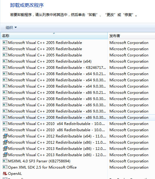Click installer icon of Visual C++ 2012 (x86)
The width and height of the screenshot is (155, 179).
5,142
